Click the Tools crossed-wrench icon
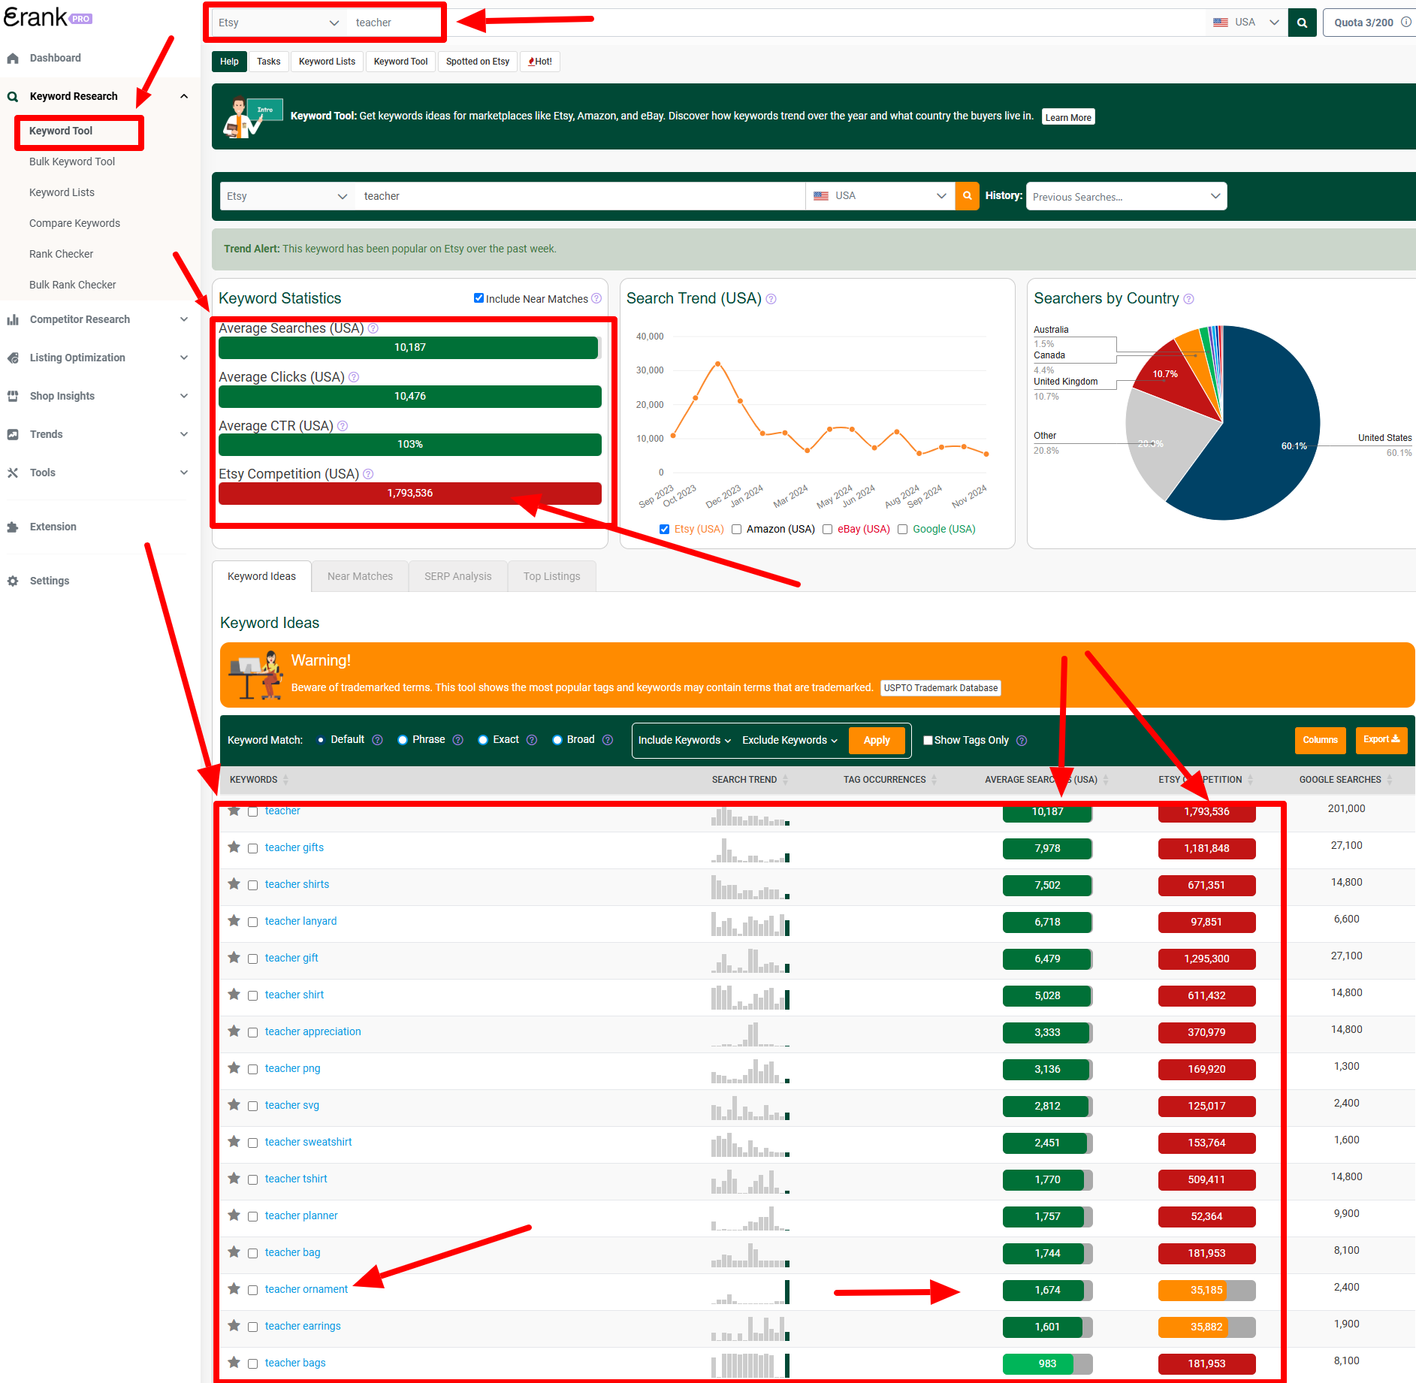This screenshot has height=1383, width=1416. pyautogui.click(x=13, y=473)
